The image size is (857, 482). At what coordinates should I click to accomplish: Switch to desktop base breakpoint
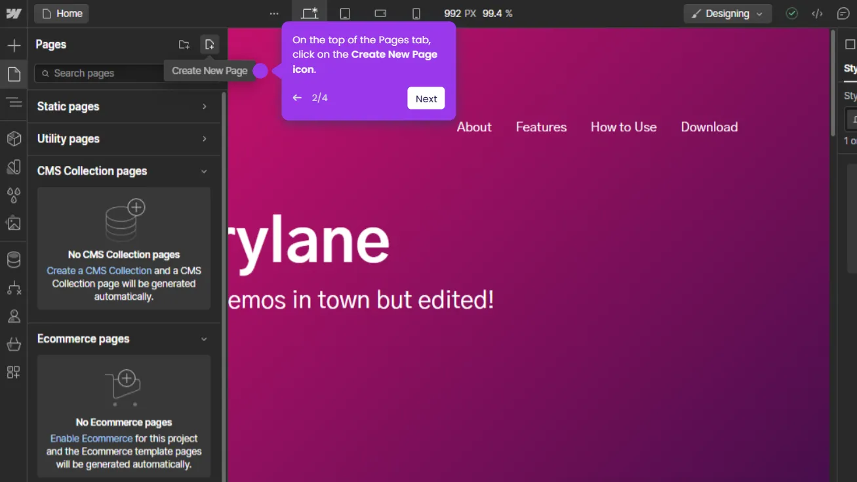click(x=309, y=13)
